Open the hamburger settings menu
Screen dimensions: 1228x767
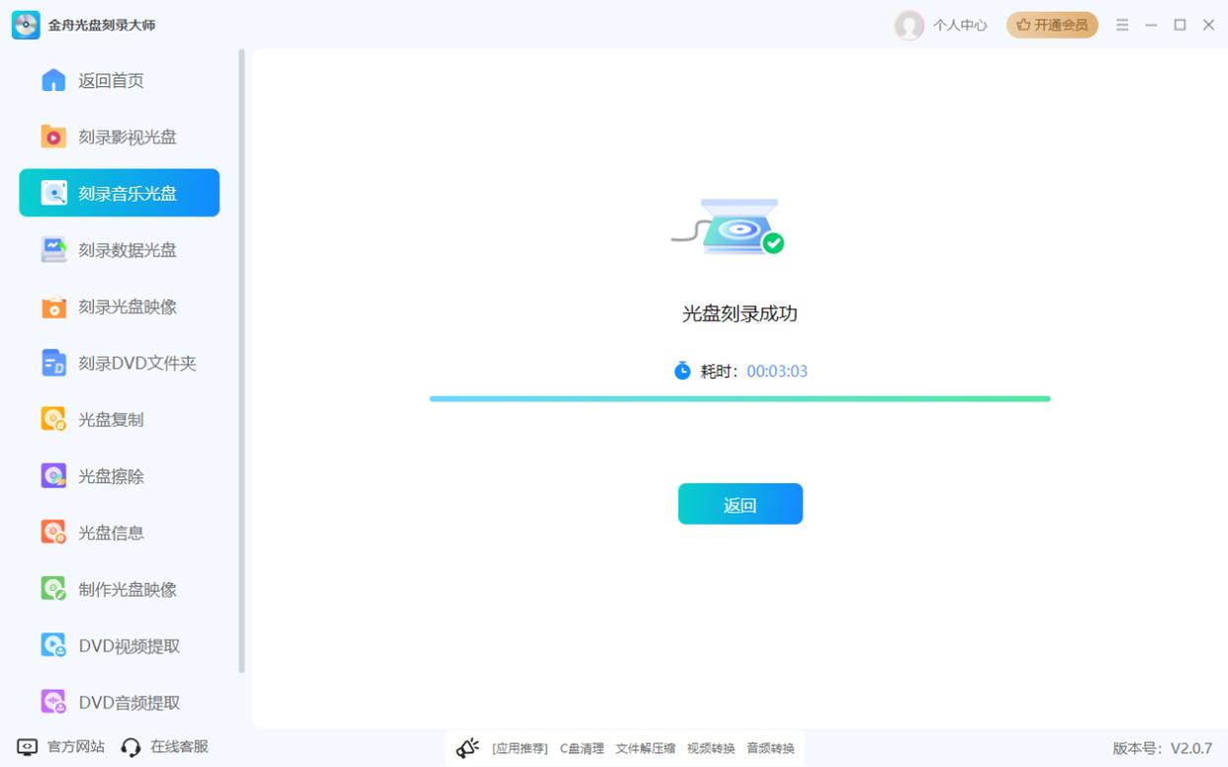1122,25
